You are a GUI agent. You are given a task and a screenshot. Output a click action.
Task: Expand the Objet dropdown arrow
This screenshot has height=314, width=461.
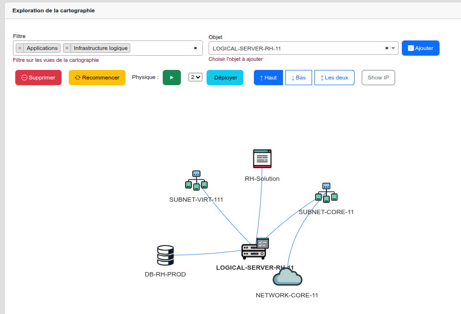pos(393,48)
